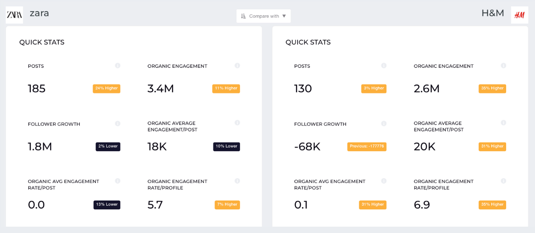Click the sort icon in Compare with
This screenshot has height=233, width=535.
(243, 16)
